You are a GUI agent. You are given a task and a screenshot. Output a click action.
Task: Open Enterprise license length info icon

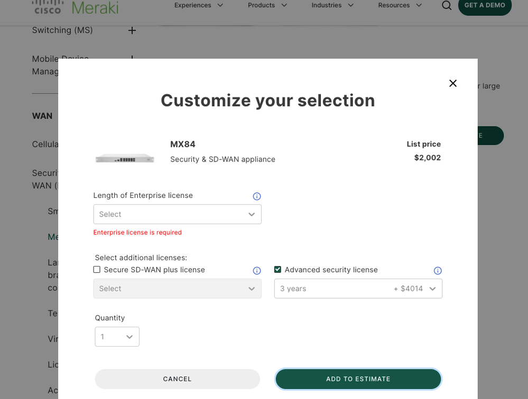click(x=256, y=196)
